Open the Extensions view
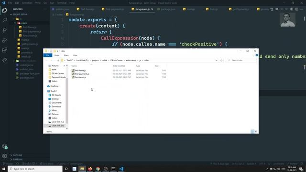The image size is (306, 172). (4, 50)
